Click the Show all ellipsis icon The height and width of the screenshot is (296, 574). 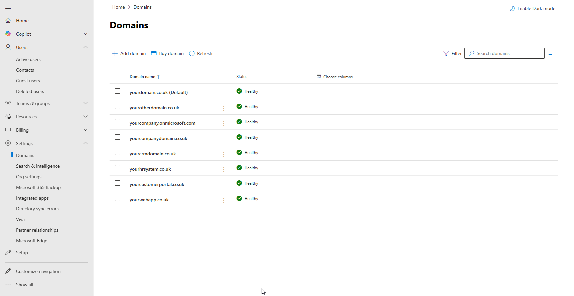click(x=8, y=284)
